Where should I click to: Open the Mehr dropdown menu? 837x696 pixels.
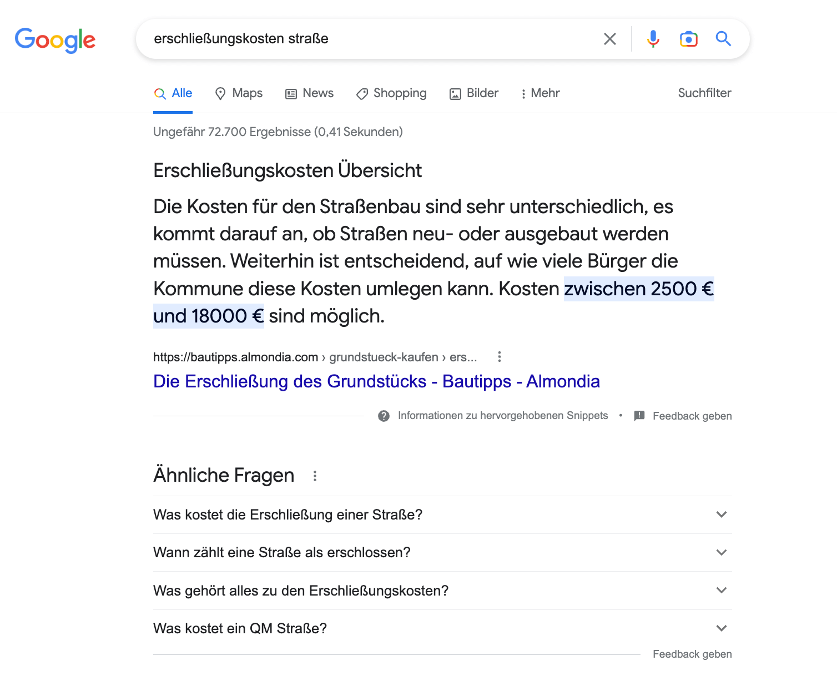tap(539, 93)
